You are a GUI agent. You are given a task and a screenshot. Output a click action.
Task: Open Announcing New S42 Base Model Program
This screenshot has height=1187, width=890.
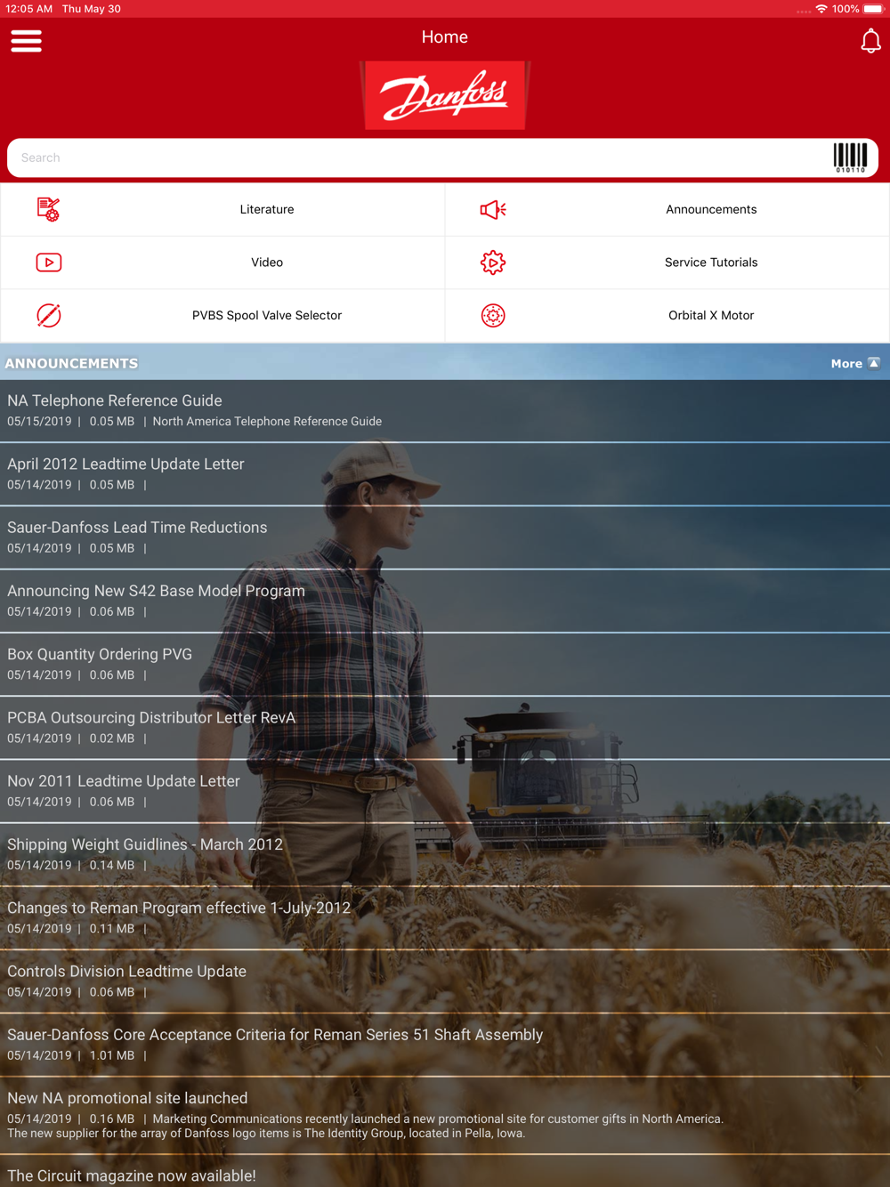point(445,601)
